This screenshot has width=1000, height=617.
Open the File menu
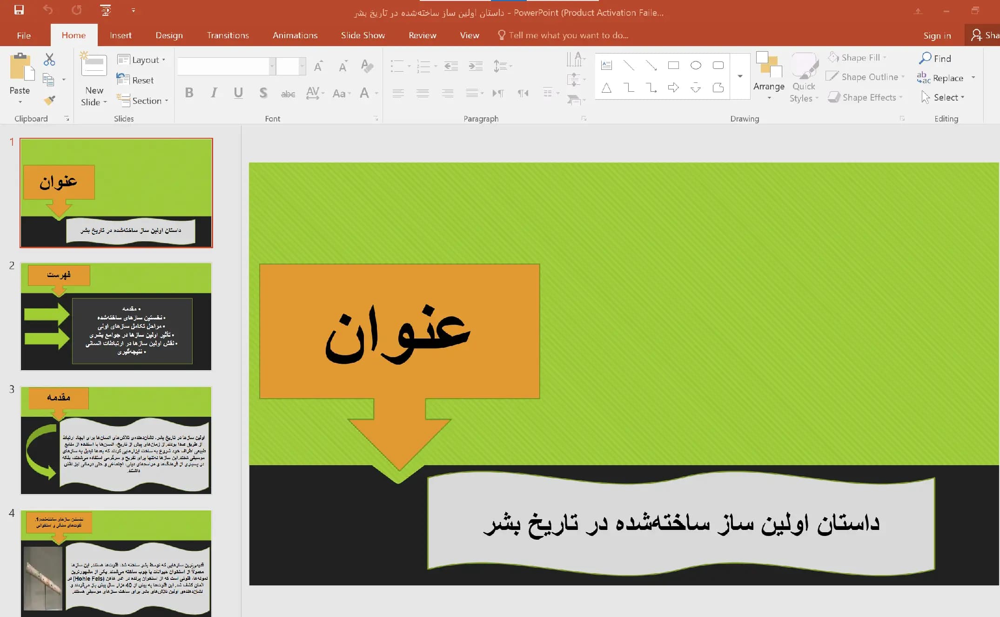(24, 35)
